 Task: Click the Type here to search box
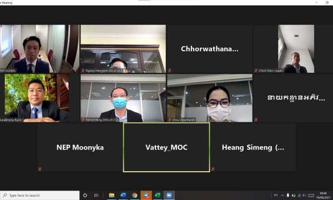tap(40, 196)
